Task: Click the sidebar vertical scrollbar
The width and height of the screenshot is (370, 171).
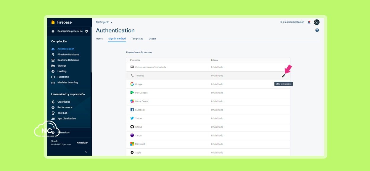Action: point(91,50)
